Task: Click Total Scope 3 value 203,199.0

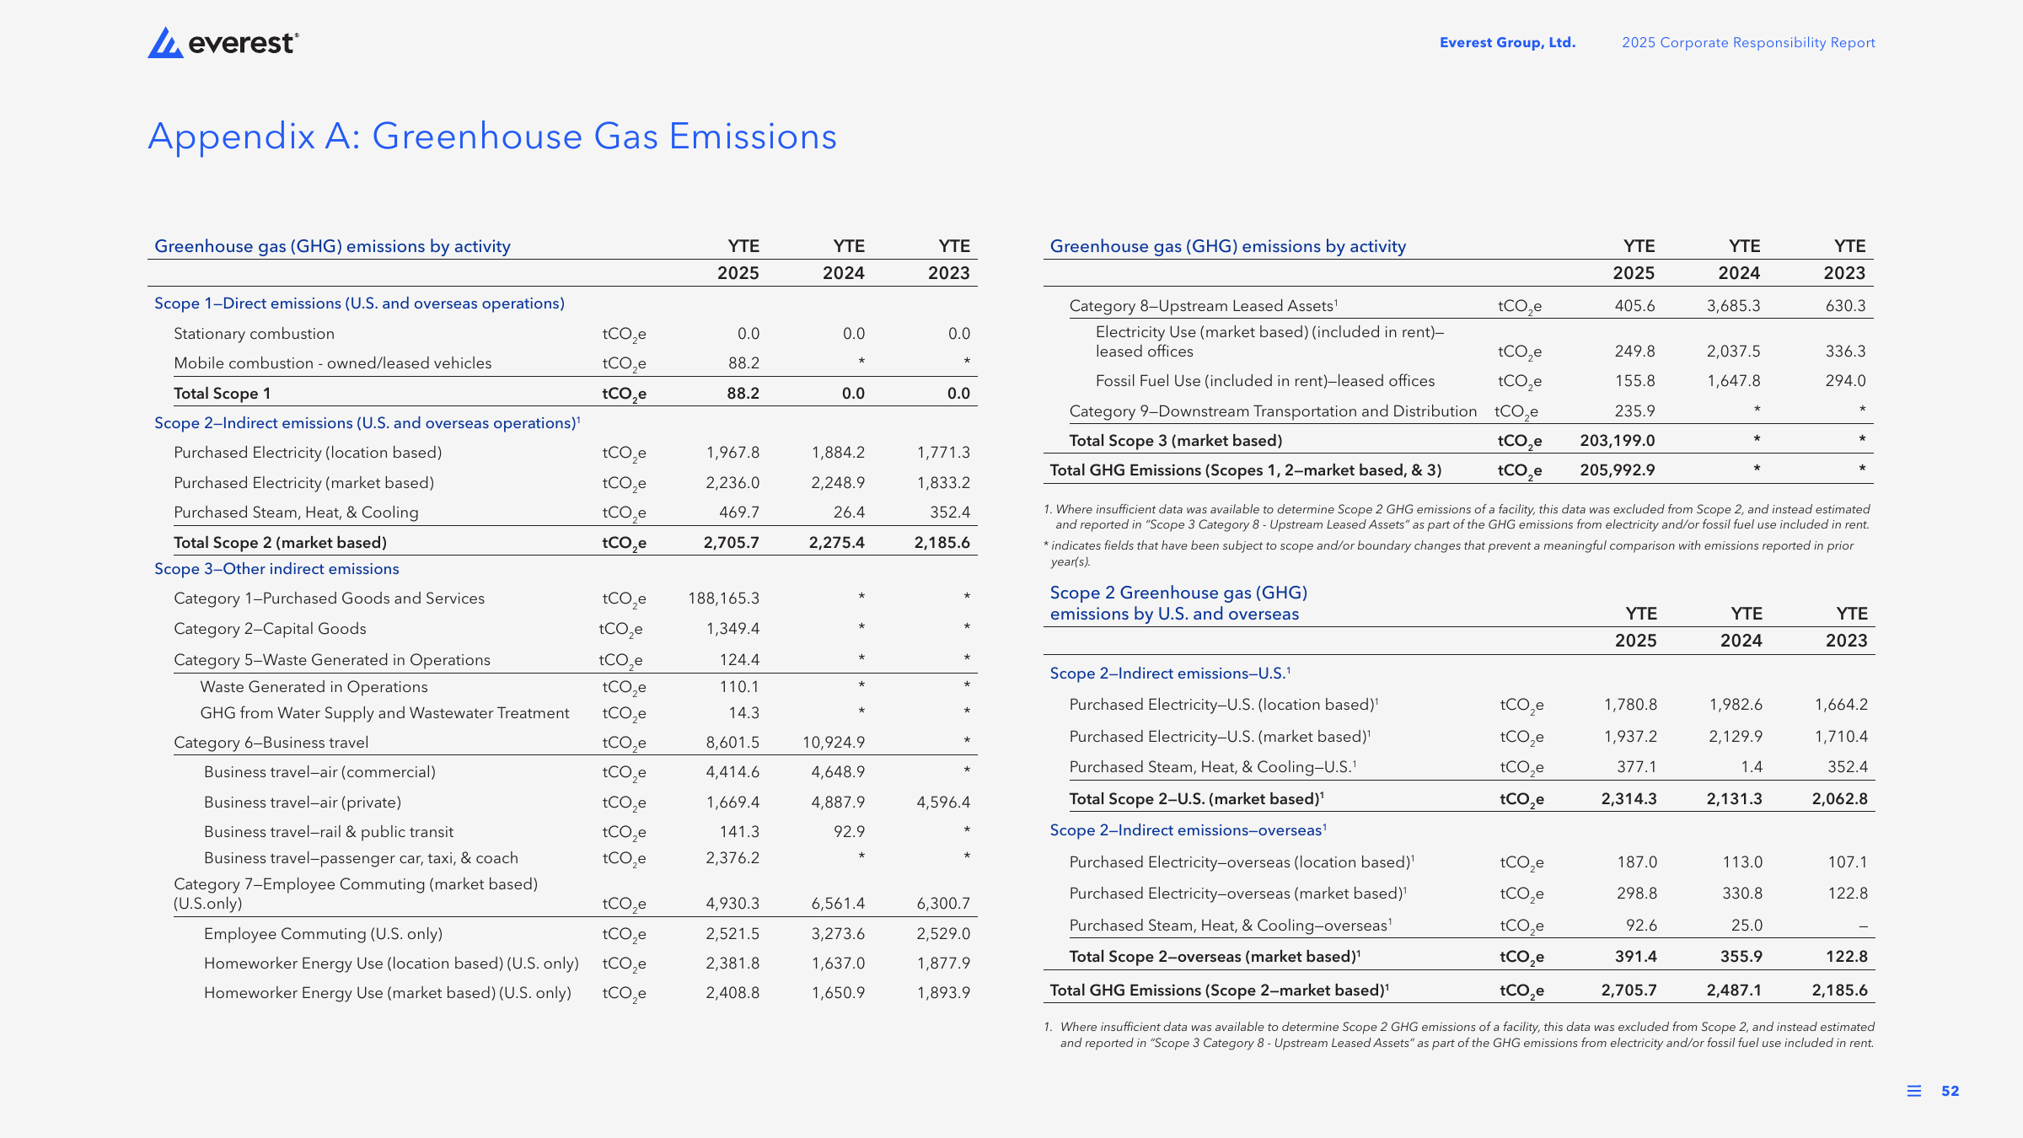Action: click(x=1618, y=441)
